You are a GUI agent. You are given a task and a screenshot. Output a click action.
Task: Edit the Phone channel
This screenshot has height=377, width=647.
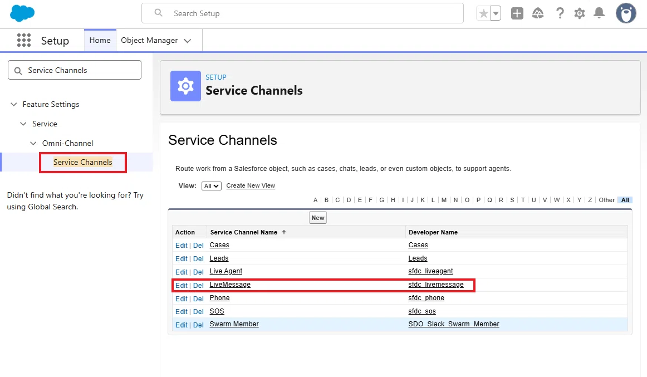(x=181, y=298)
